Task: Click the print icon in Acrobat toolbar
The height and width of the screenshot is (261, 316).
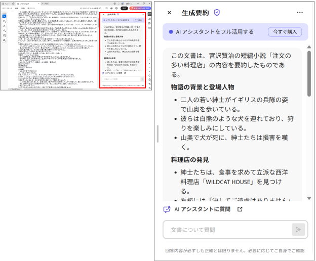Action: click(116, 9)
